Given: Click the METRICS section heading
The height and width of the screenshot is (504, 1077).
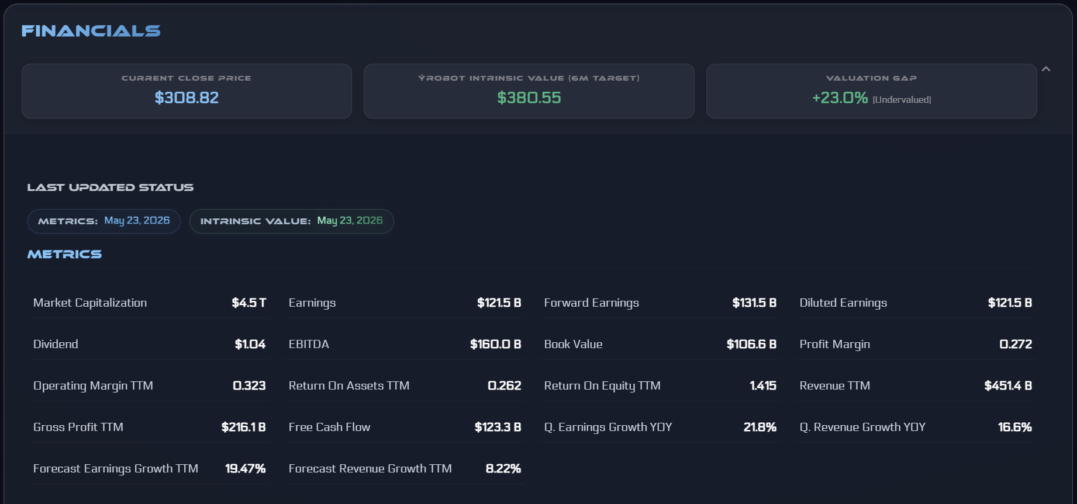Looking at the screenshot, I should point(65,254).
